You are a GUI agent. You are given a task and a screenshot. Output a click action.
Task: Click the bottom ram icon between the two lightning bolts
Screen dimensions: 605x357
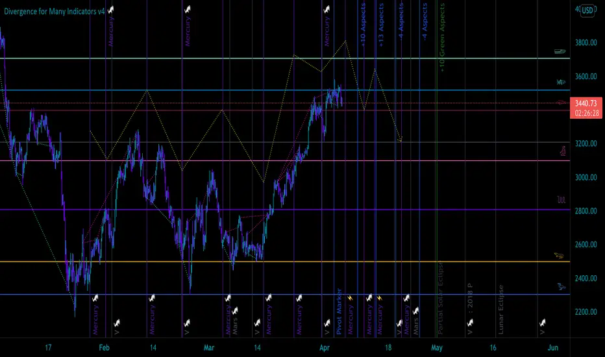pos(369,297)
